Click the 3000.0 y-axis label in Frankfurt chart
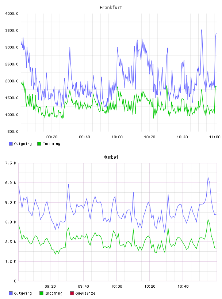 12,47
